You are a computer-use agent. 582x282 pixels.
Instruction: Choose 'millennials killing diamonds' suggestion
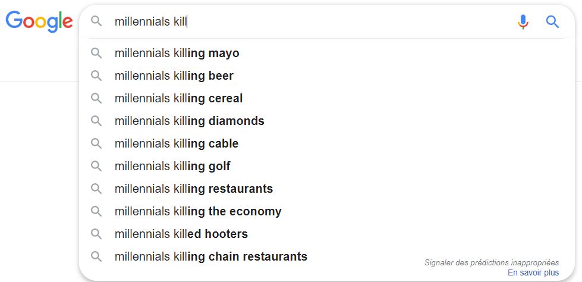[326, 121]
